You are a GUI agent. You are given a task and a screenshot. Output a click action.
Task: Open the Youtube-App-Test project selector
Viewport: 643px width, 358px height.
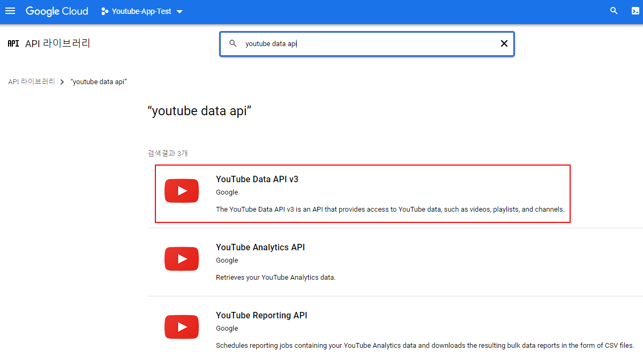point(143,11)
